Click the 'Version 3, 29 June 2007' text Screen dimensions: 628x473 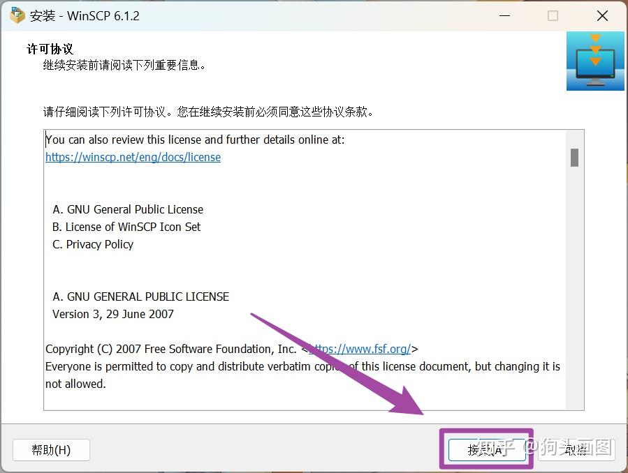click(113, 314)
